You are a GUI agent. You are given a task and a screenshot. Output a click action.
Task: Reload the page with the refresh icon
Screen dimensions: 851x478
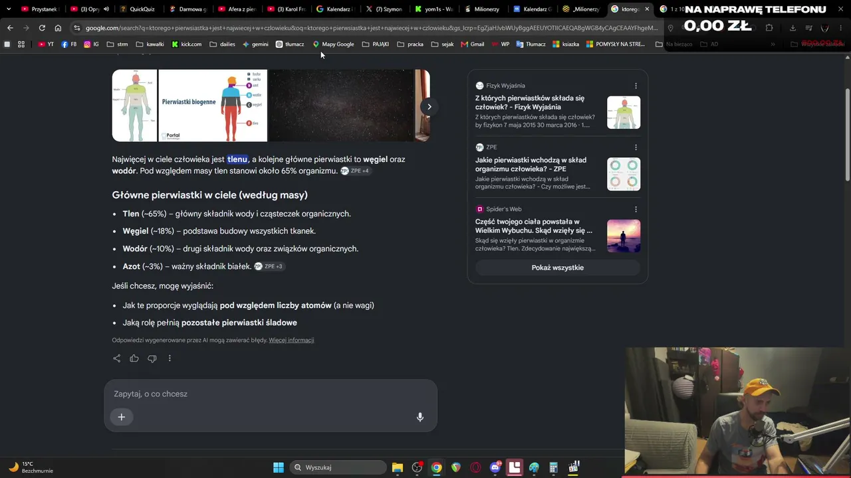click(x=42, y=28)
